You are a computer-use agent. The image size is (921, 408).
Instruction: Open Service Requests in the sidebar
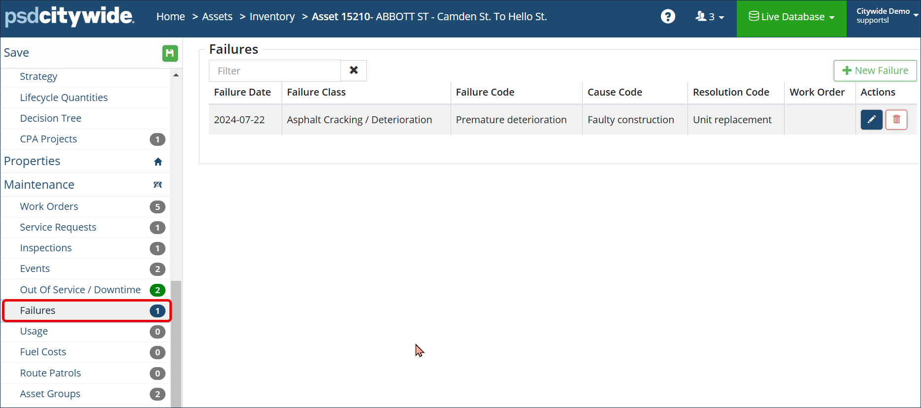58,227
